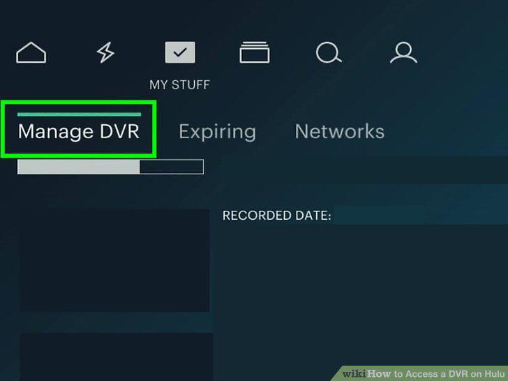This screenshot has height=381, width=508.
Task: Click the DVR storage usage bar
Action: click(110, 167)
